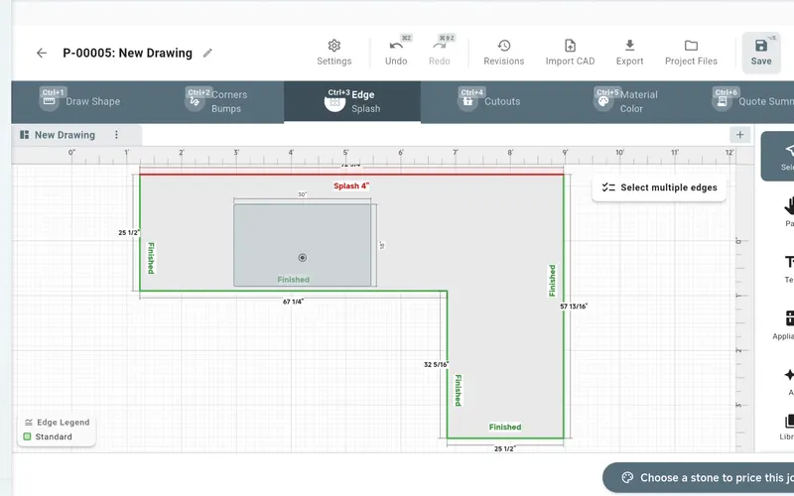794x496 pixels.
Task: Click the left 25 1/2" dimension label
Action: tap(129, 233)
